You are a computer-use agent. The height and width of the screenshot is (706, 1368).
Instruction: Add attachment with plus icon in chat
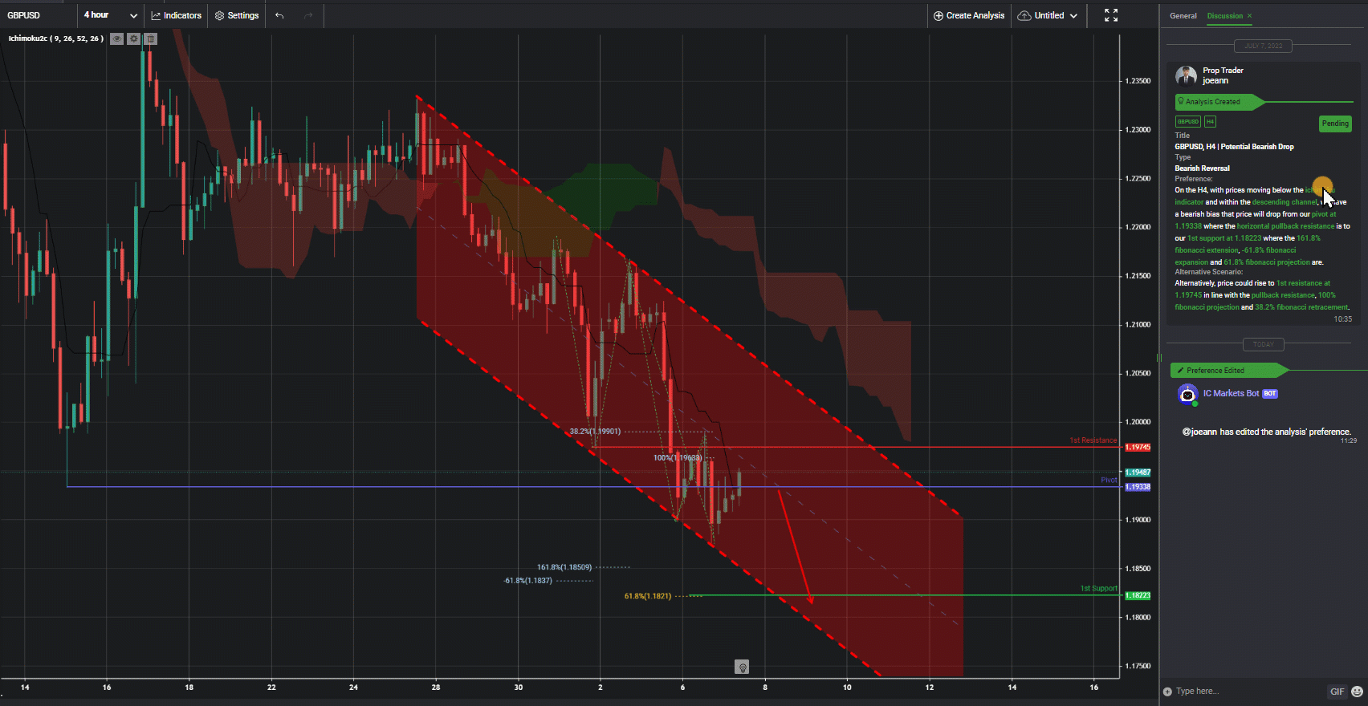pos(1167,692)
